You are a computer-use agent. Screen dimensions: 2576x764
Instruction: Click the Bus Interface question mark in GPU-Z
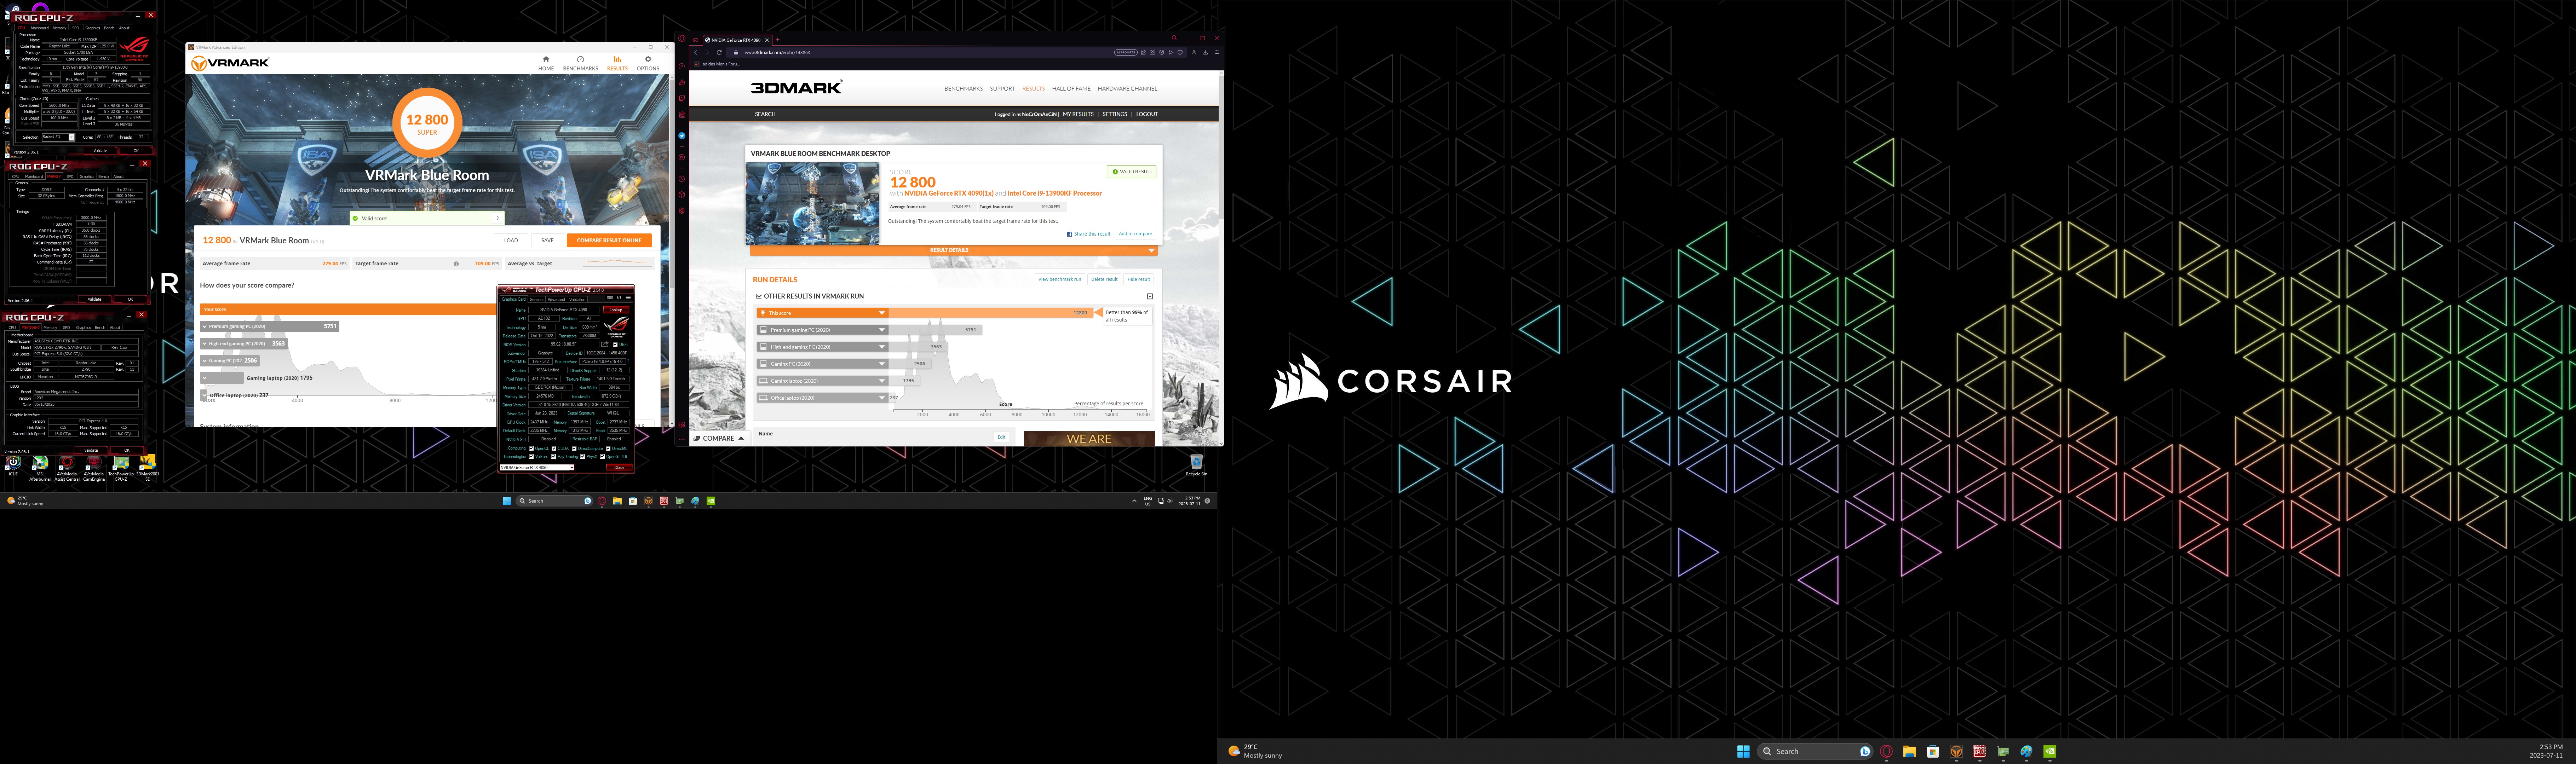tap(628, 362)
